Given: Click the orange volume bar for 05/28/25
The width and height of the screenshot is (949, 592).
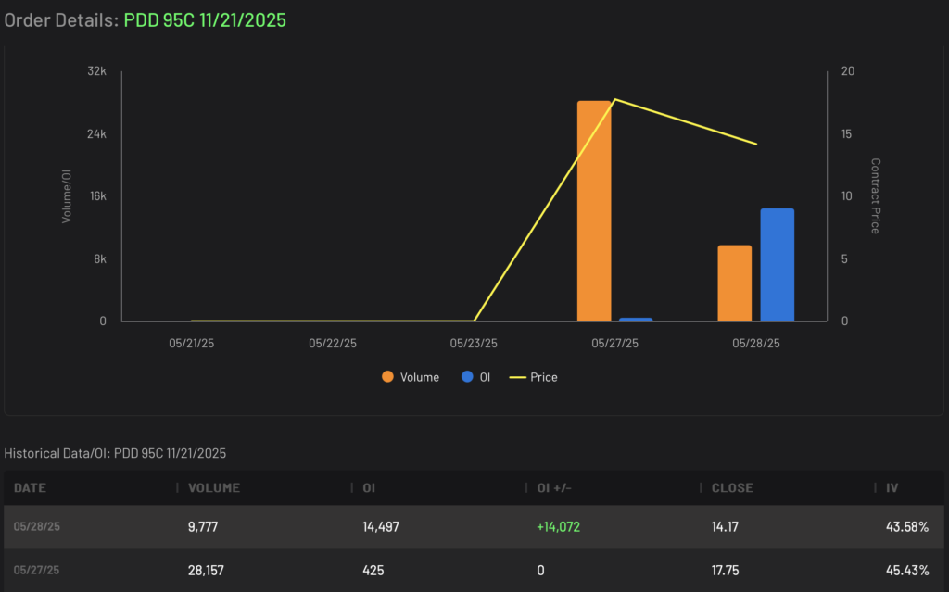Looking at the screenshot, I should coord(734,283).
